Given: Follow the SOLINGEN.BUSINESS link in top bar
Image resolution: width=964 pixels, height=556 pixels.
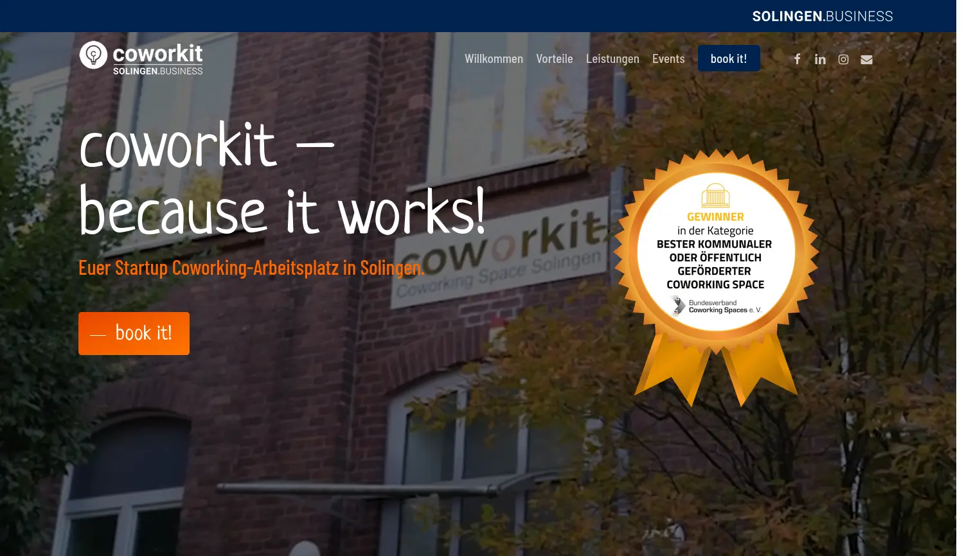Looking at the screenshot, I should pyautogui.click(x=822, y=16).
